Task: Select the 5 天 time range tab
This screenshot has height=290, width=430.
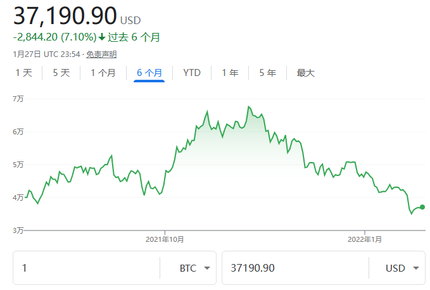Action: 61,73
